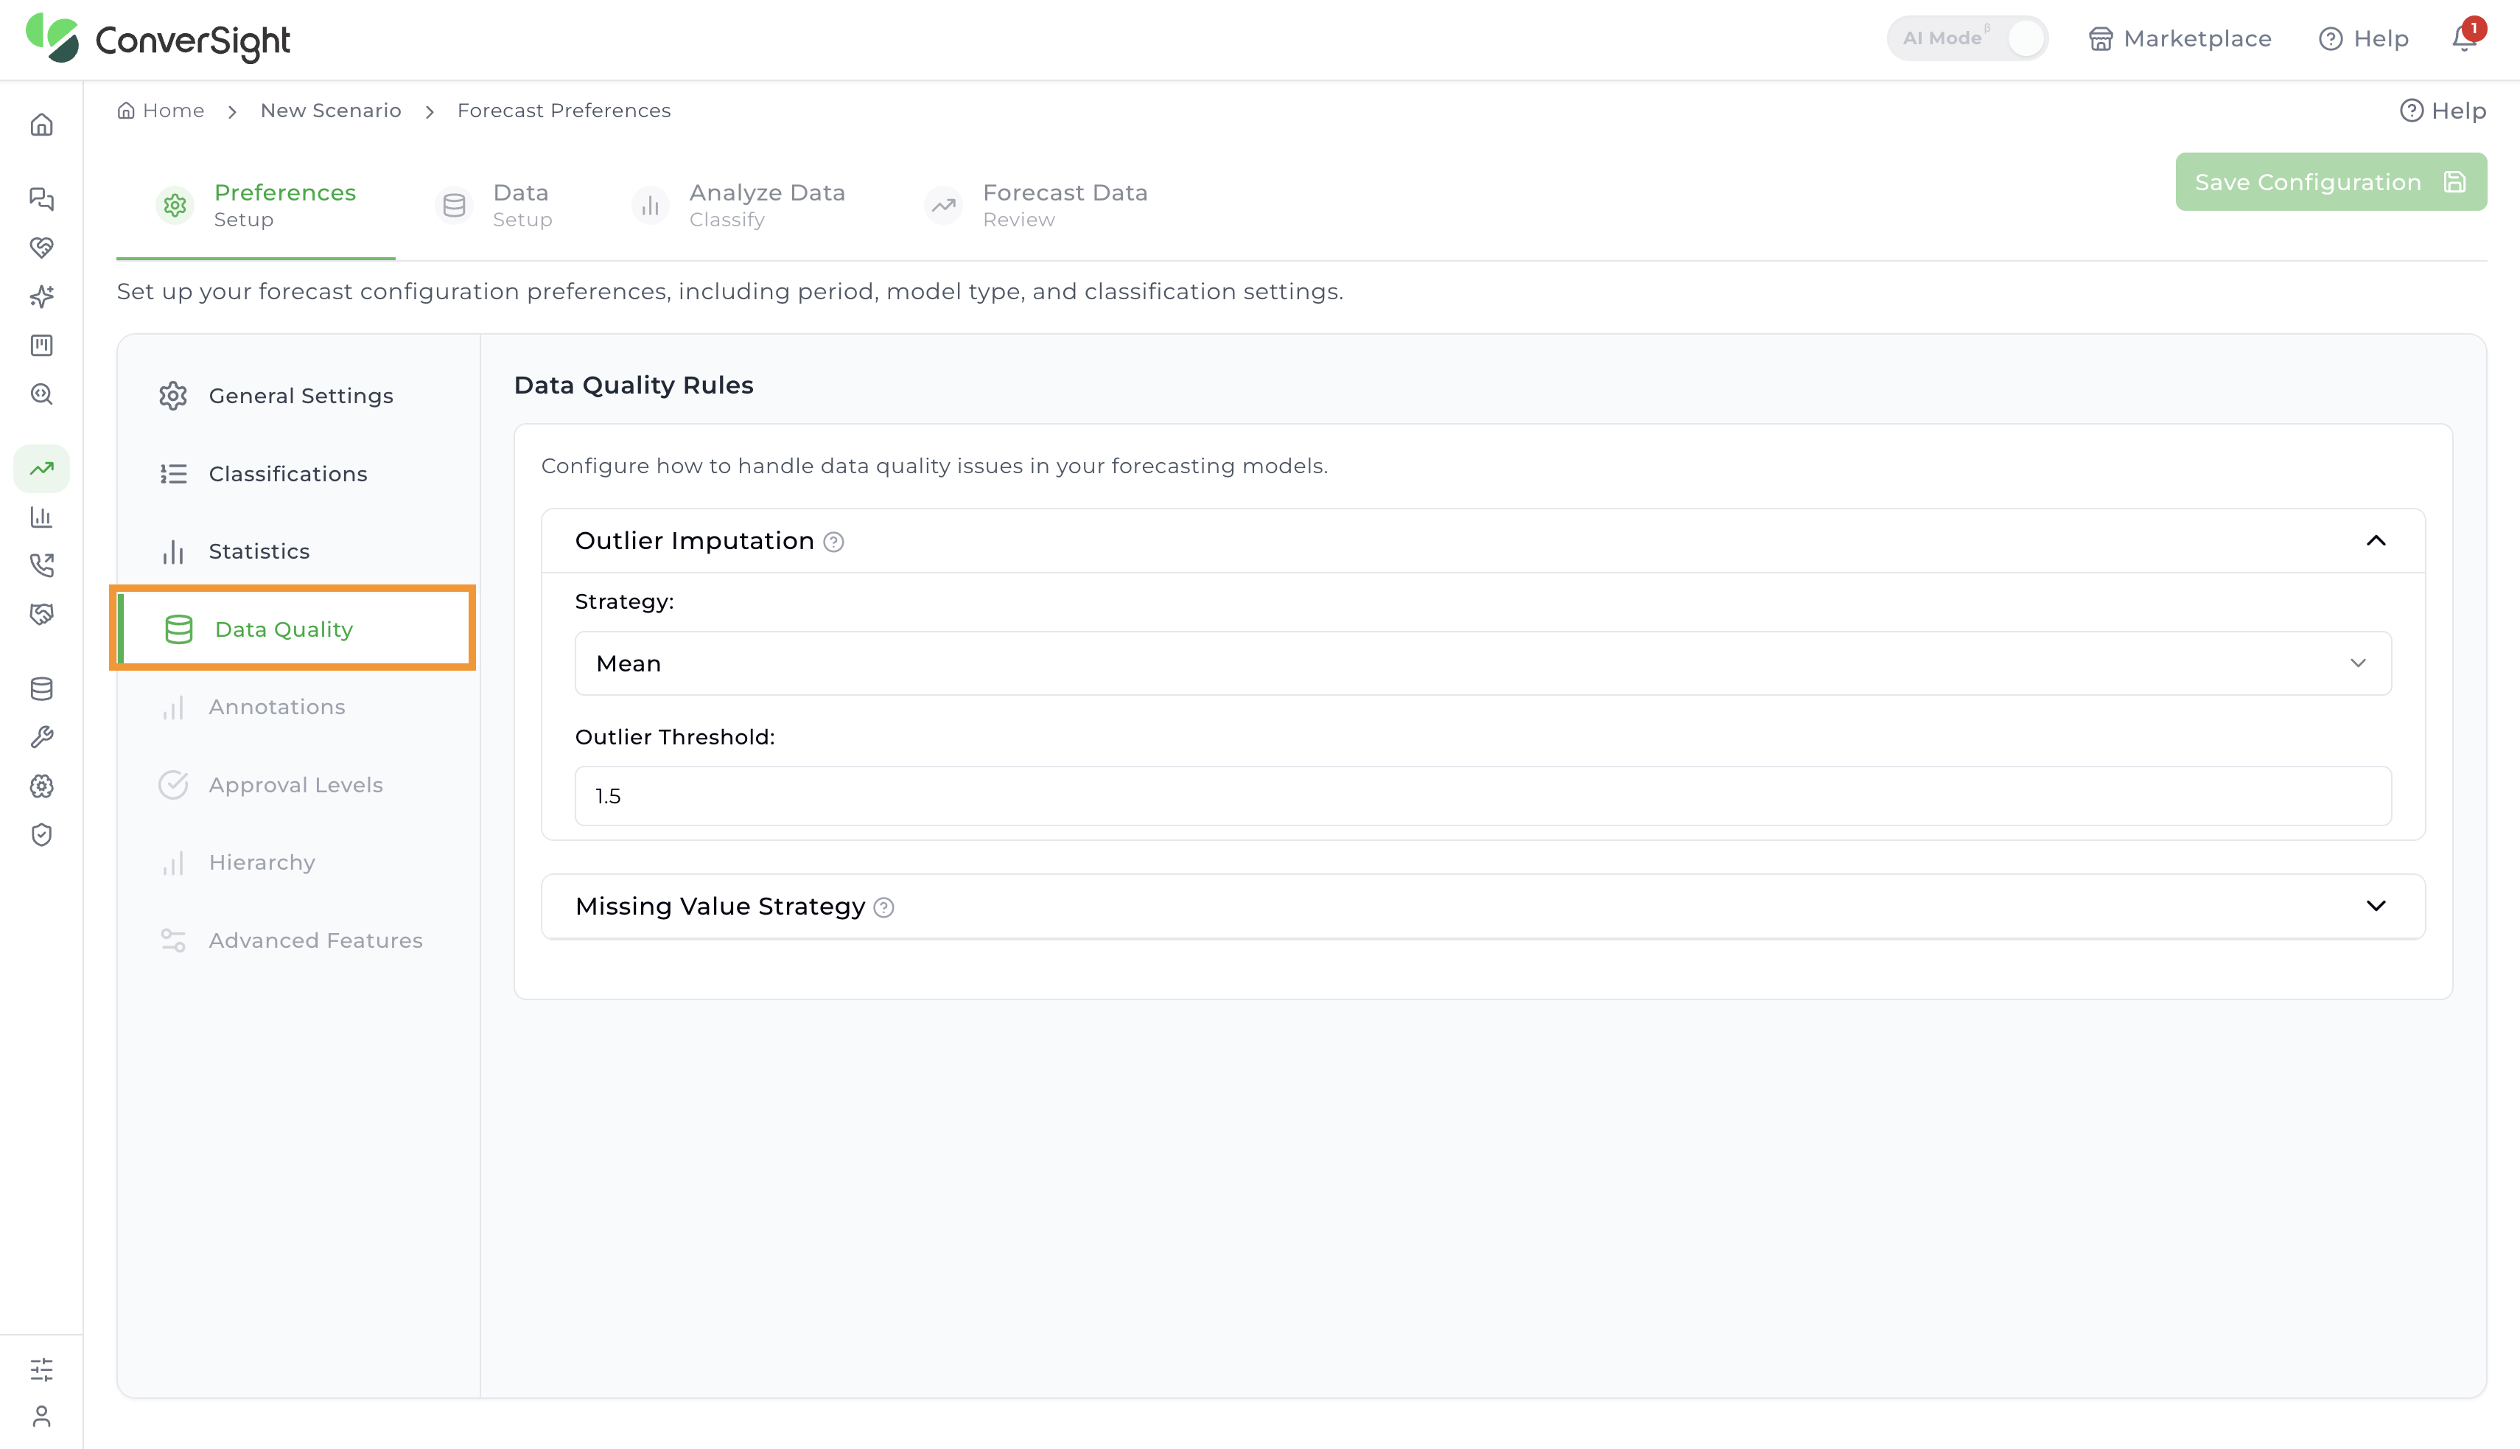Switch to the Data Setup tab
Viewport: 2520px width, 1449px height.
(x=494, y=205)
